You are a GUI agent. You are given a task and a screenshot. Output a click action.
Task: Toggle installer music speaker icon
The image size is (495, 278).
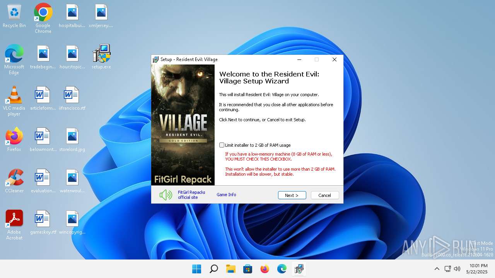pos(166,195)
